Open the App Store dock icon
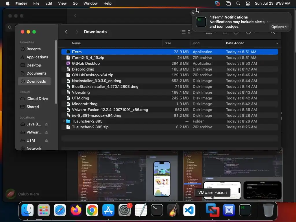 point(108,210)
